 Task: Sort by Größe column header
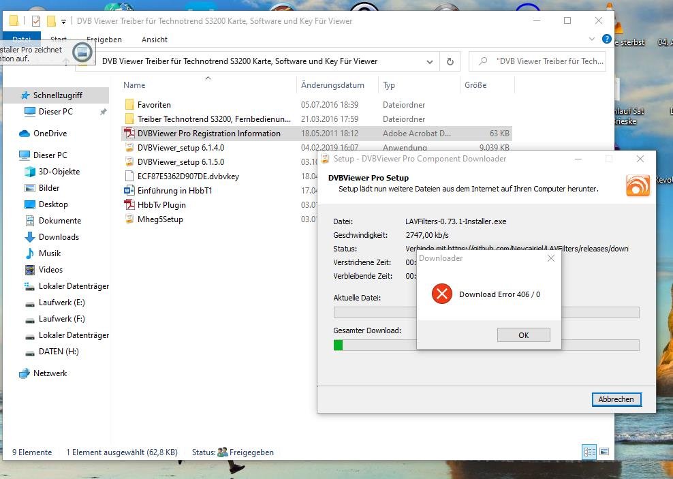[475, 85]
